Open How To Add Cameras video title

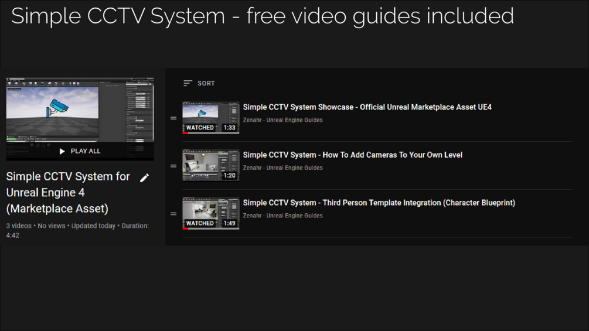[352, 155]
